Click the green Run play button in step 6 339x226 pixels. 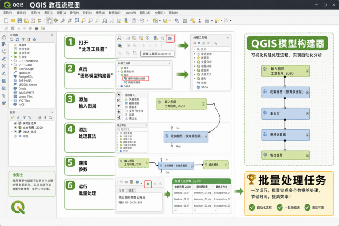click(x=148, y=184)
